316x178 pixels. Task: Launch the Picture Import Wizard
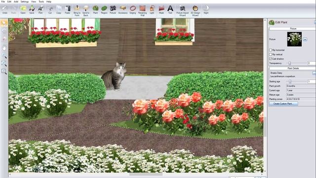coord(182,11)
